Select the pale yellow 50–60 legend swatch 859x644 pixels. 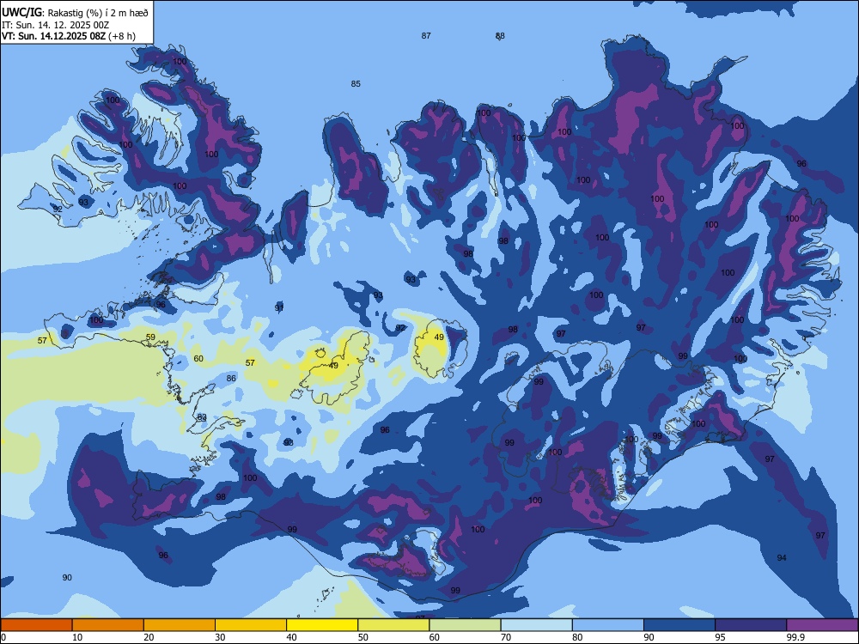(393, 625)
